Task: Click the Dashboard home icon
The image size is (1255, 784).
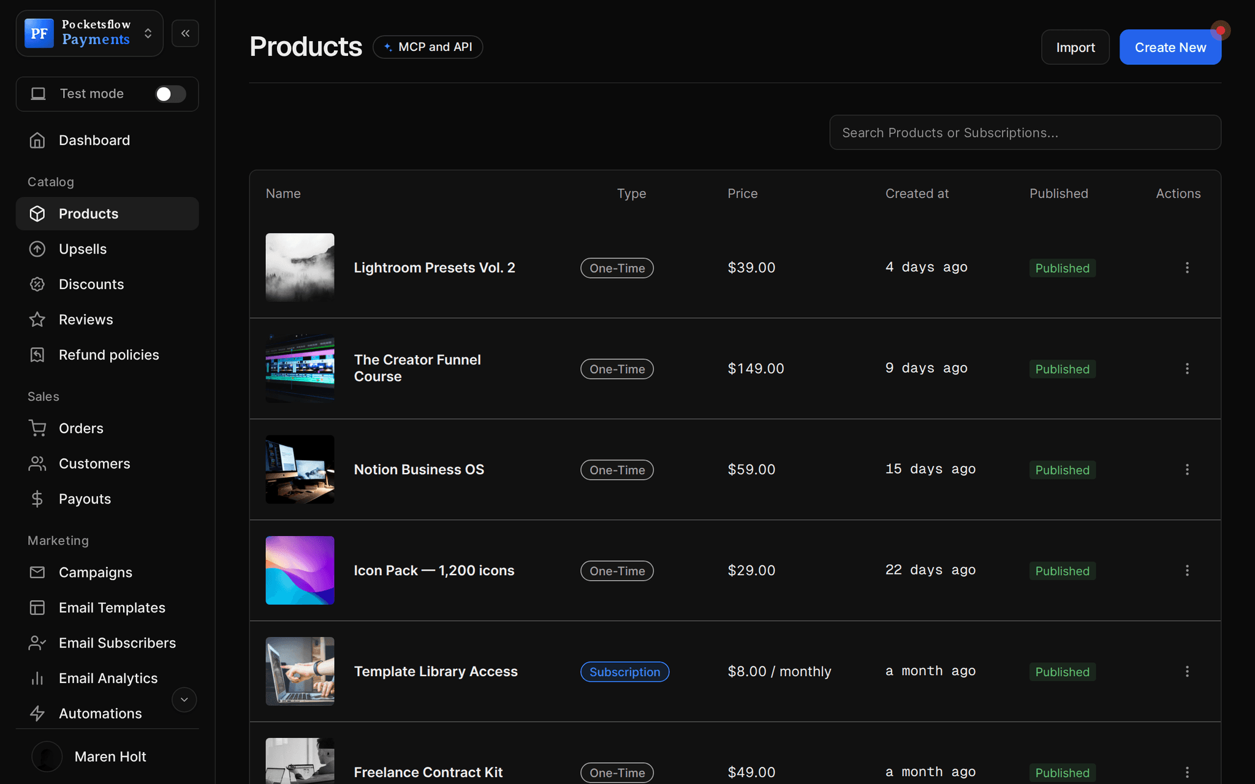Action: (x=37, y=140)
